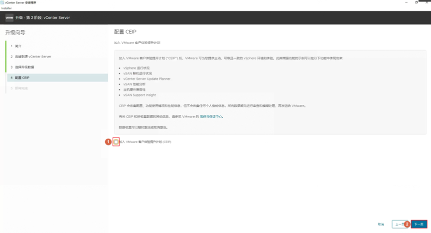This screenshot has height=233, width=431.
Task: Click the 升级向导 sidebar title
Action: pos(15,33)
